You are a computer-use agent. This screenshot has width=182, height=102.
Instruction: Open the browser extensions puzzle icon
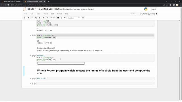tap(171, 5)
